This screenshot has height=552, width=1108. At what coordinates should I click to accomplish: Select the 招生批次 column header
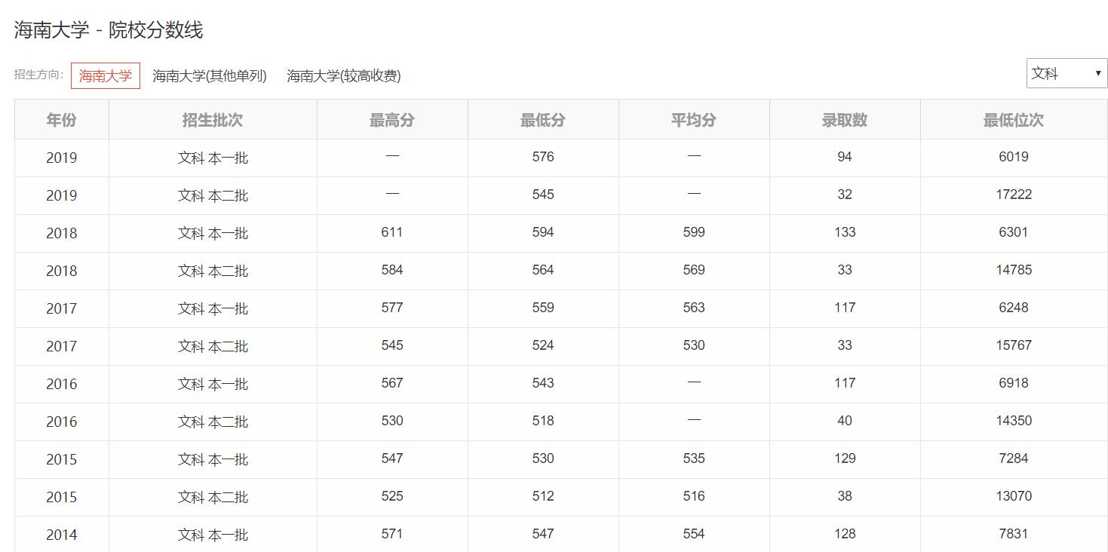point(213,119)
